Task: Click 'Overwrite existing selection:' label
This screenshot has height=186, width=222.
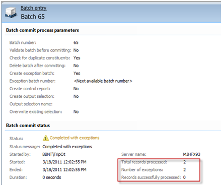Action: pos(36,112)
